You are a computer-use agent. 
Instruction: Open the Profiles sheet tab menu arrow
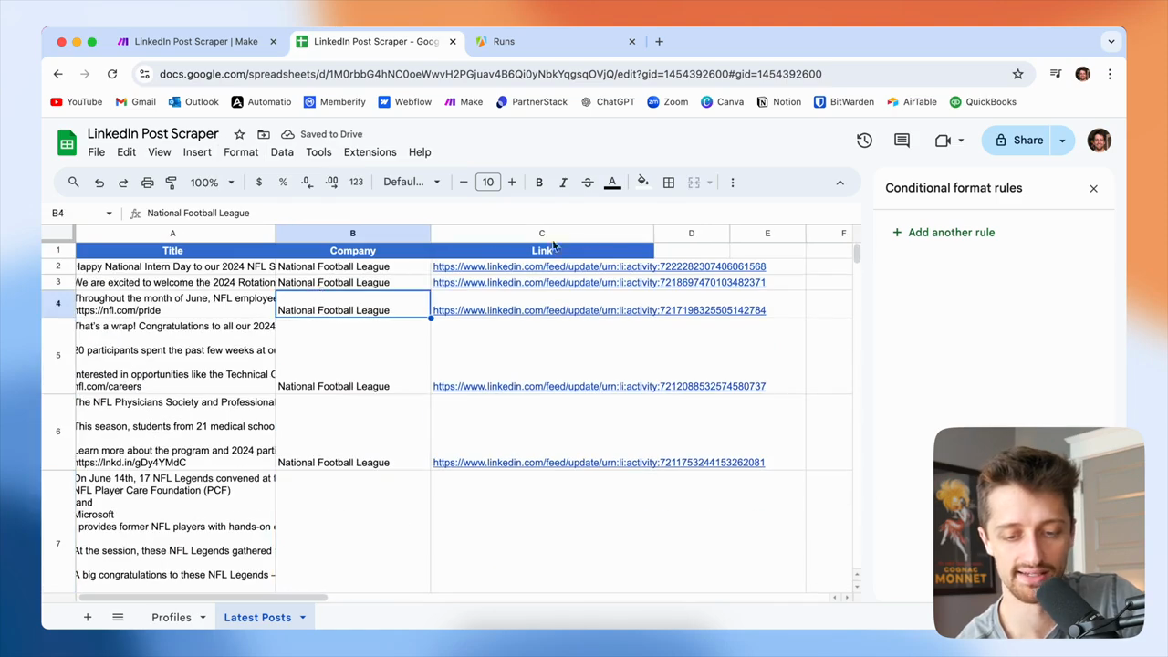pos(203,618)
